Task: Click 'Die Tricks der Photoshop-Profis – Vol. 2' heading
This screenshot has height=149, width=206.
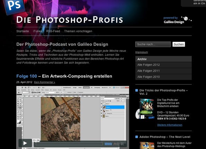Action: [x=163, y=92]
